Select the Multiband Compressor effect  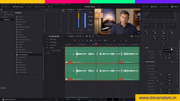click(25, 52)
